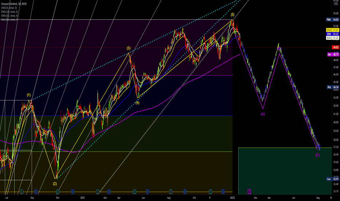Image resolution: width=340 pixels, height=201 pixels.
Task: Click the white EMA 51.22 price label
Action: coord(332,38)
